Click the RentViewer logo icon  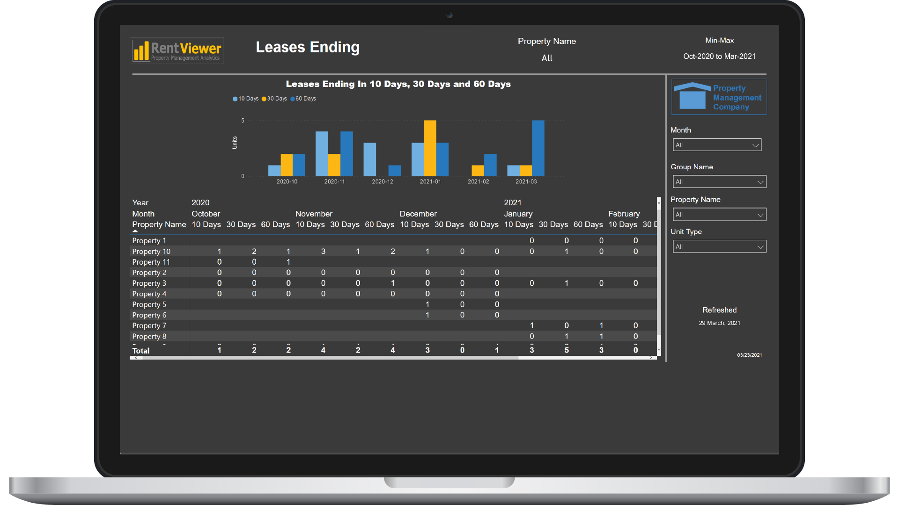[141, 50]
